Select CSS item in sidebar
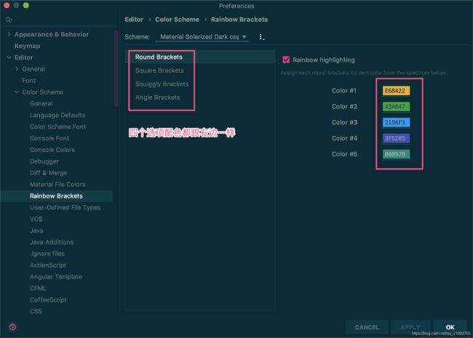This screenshot has width=473, height=338. [x=36, y=311]
